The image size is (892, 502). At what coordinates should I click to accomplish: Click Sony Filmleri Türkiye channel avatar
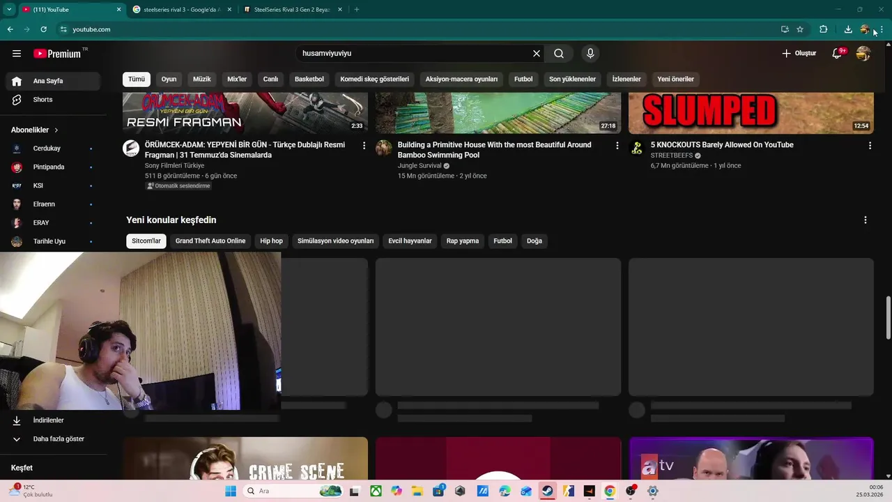click(131, 148)
